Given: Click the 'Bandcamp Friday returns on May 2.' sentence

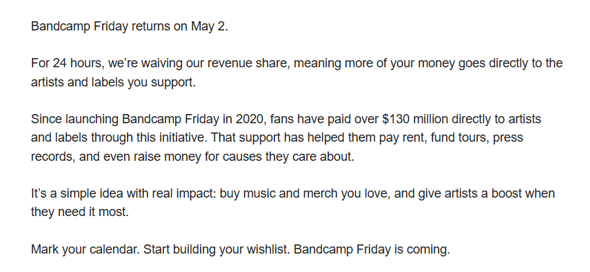Looking at the screenshot, I should coord(130,27).
